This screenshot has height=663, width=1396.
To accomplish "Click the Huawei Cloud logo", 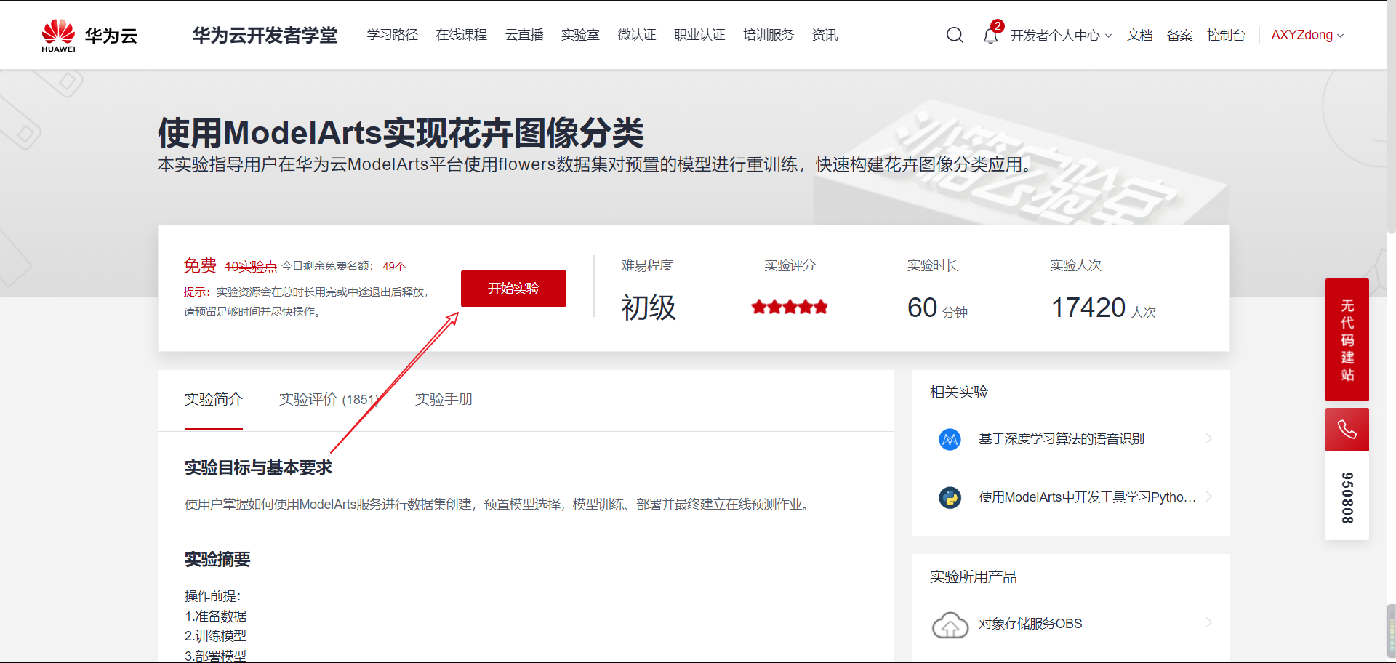I will (x=89, y=36).
